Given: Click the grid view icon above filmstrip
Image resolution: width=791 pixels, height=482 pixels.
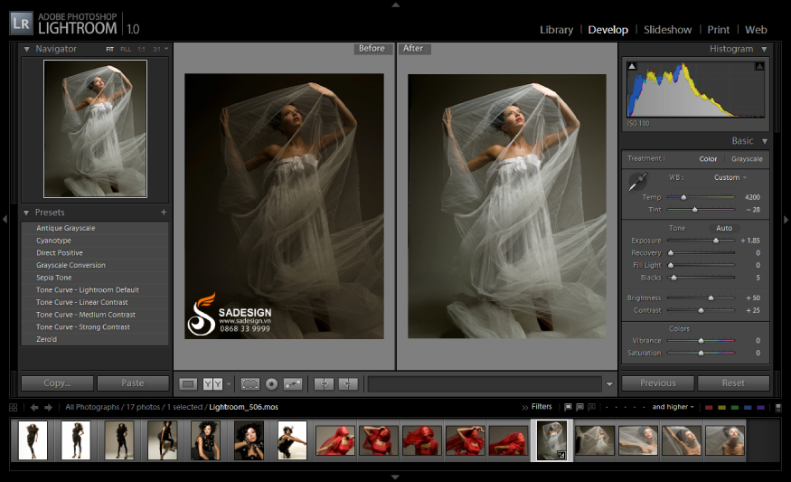Looking at the screenshot, I should click(x=14, y=407).
